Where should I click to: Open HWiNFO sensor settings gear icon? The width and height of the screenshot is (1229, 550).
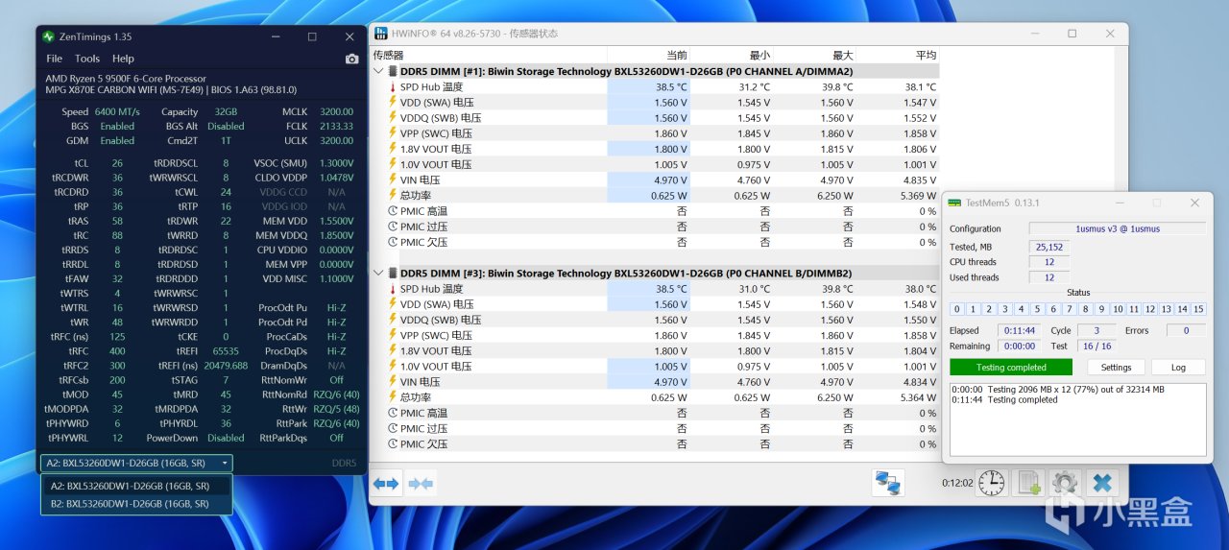tap(1064, 483)
